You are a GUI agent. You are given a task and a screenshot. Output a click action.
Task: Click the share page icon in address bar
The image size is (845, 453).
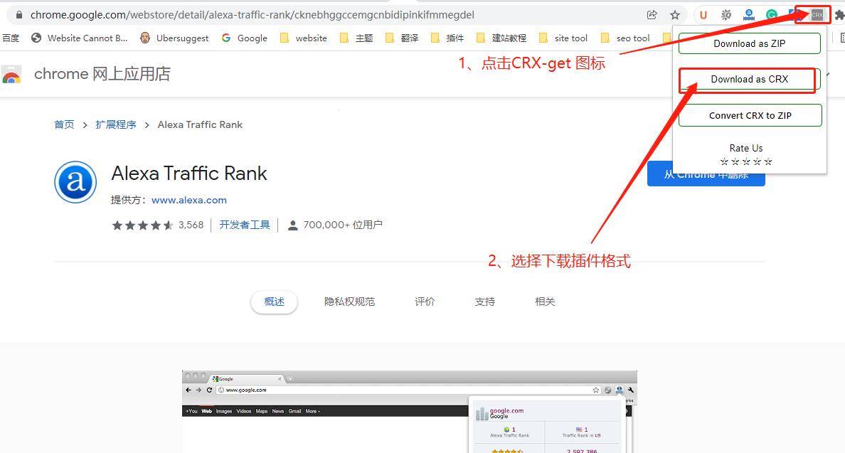click(x=652, y=15)
